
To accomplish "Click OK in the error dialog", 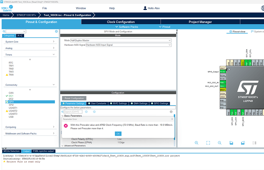I will click(118, 134).
